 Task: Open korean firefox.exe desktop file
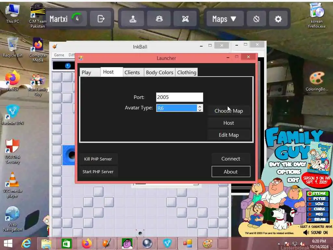[317, 16]
